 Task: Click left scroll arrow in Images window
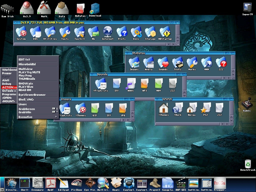coord(123,120)
